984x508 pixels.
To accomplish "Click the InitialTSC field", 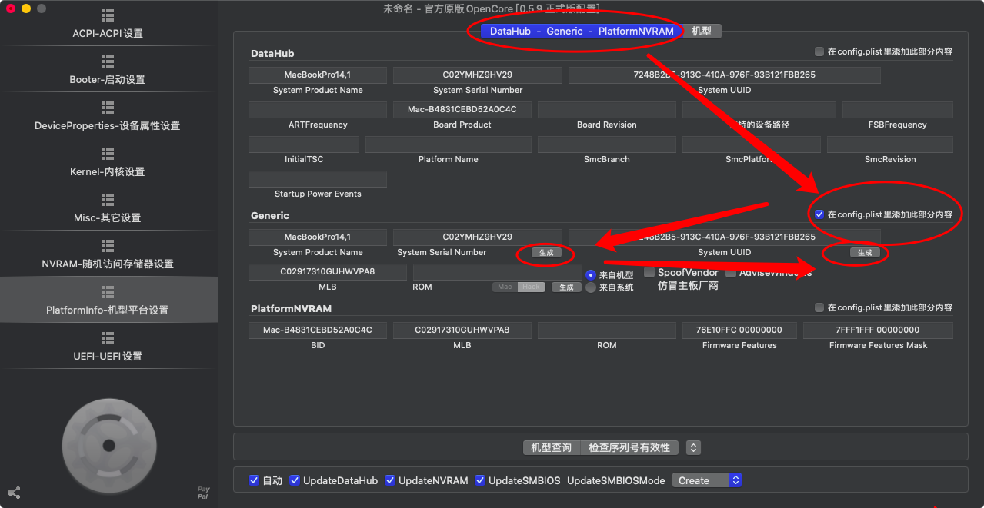I will click(304, 144).
